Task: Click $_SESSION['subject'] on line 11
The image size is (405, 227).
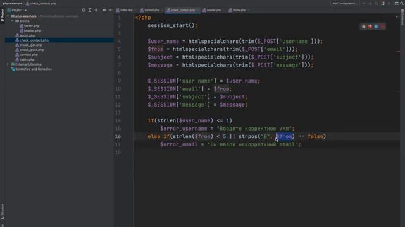Action: pos(178,96)
